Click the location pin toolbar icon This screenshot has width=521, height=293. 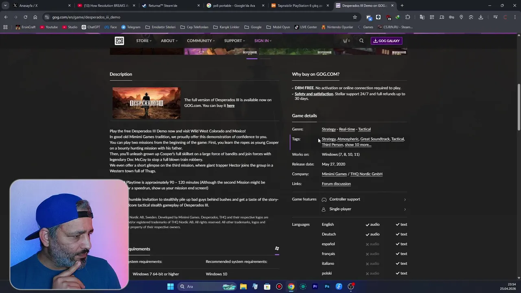pyautogui.click(x=461, y=17)
